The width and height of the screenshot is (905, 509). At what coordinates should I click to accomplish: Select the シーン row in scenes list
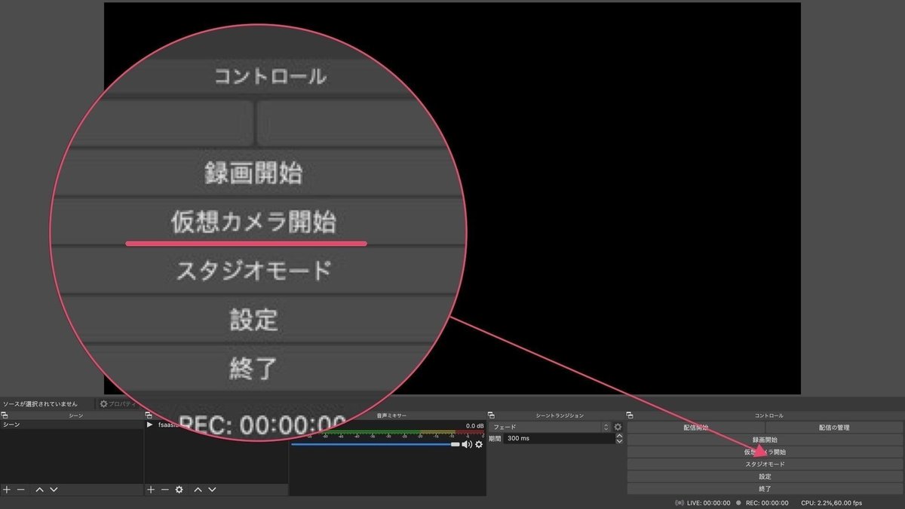(x=72, y=425)
